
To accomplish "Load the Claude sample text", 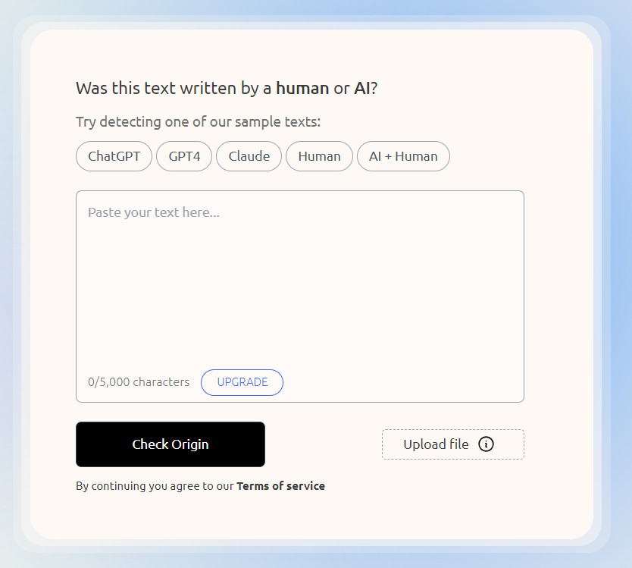I will click(x=249, y=156).
